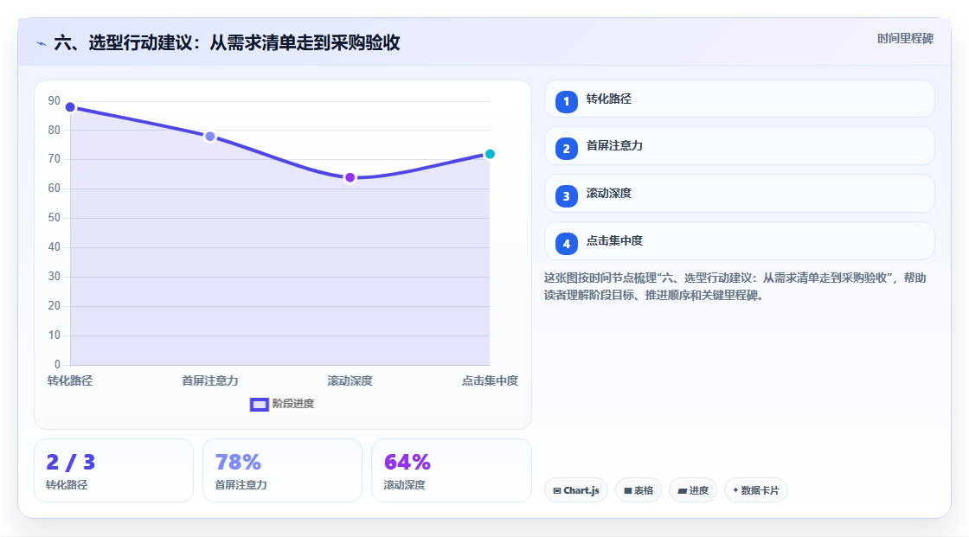Screen dimensions: 969x537
Task: Click the 78% 首屏注意力 stat card
Action: [x=282, y=470]
